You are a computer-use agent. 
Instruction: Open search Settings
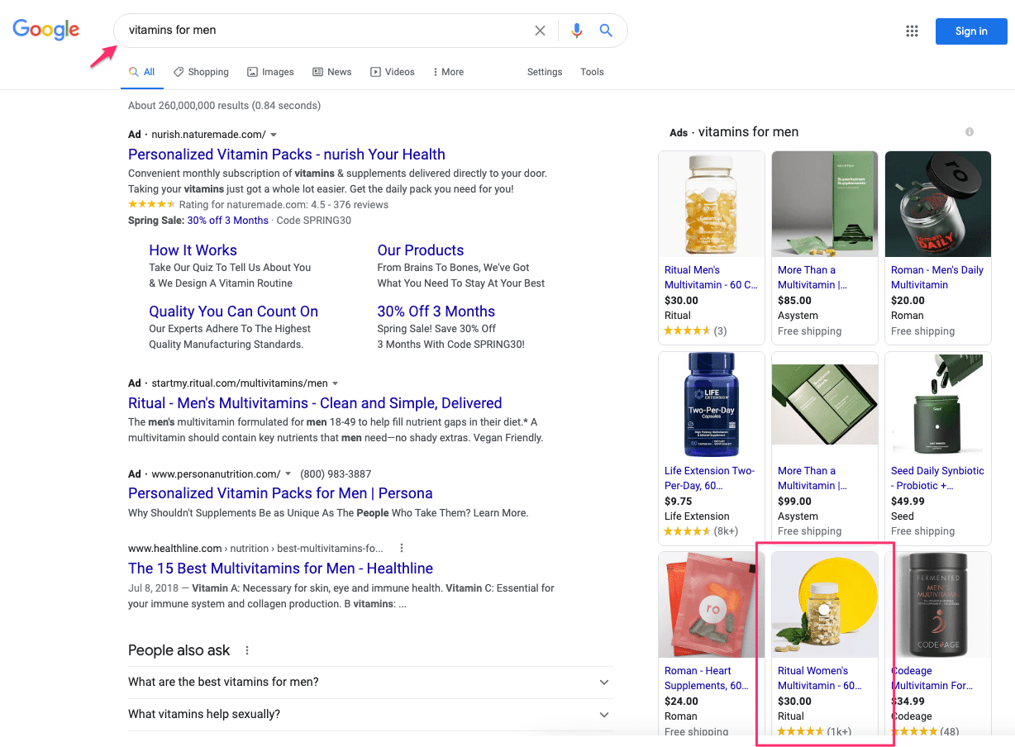[545, 72]
